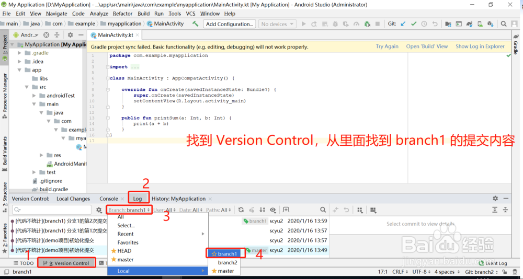Click locate-file target icon in Project panel

pos(47,35)
